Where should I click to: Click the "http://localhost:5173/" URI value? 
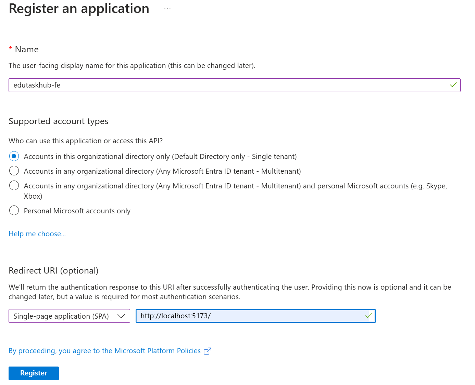pos(176,316)
